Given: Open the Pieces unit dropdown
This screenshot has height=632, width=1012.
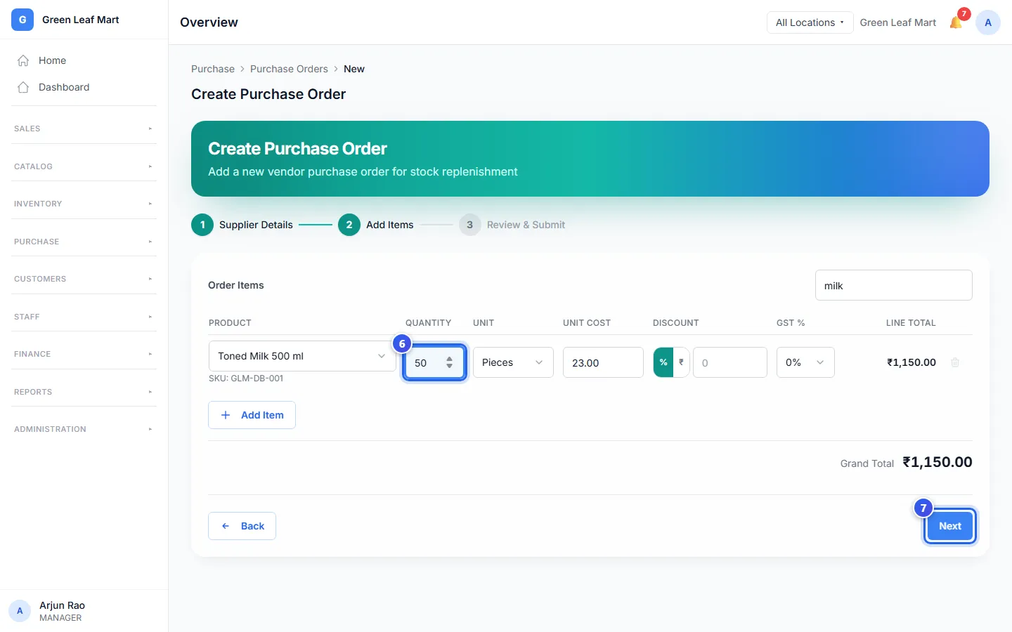Looking at the screenshot, I should click(513, 362).
